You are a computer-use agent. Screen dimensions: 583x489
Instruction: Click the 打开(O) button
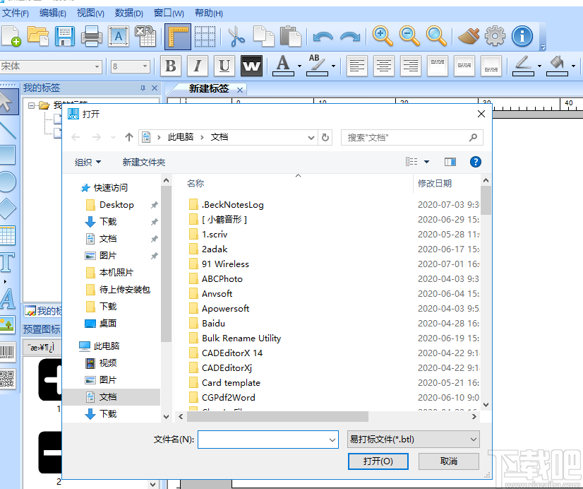pos(378,461)
